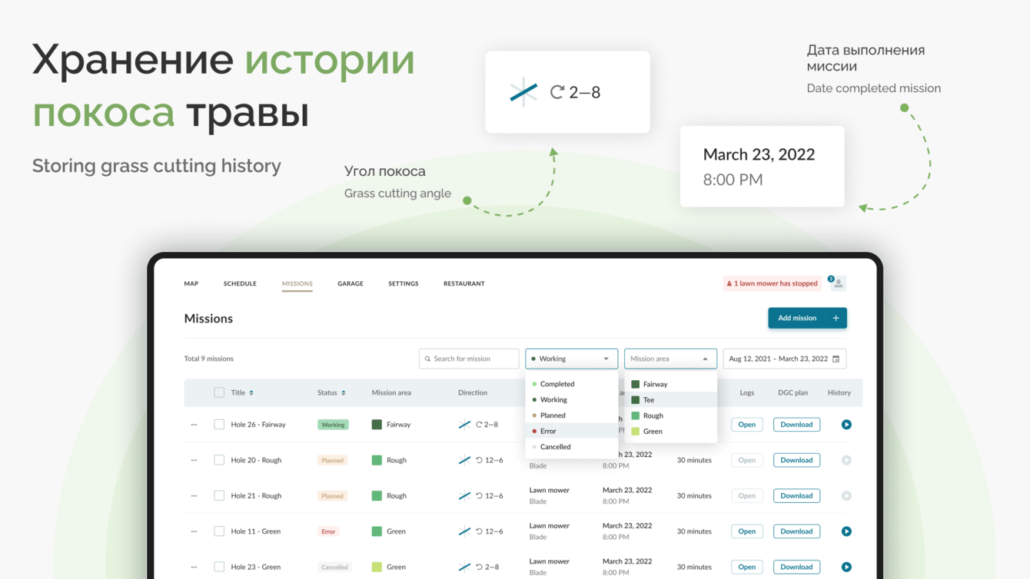
Task: Sort missions by the Status column arrows
Action: click(x=344, y=392)
